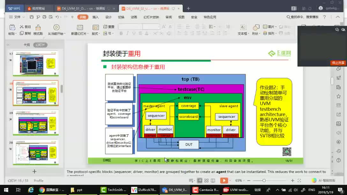Switch panel to Slides (幻灯片) view
347x195 pixels.
coord(40,45)
